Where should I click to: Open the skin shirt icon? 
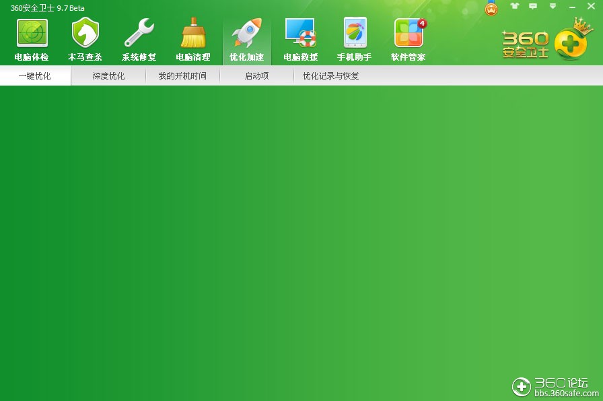pos(515,6)
